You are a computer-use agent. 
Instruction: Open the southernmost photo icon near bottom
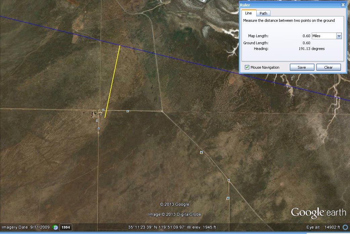[x=228, y=198]
